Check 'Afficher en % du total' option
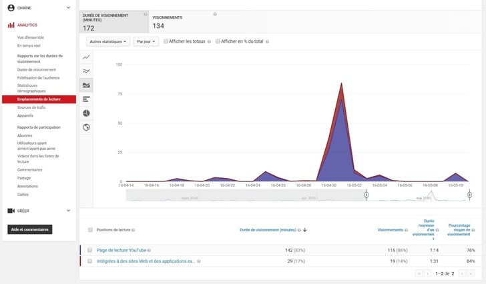This screenshot has width=486, height=284. pos(216,41)
